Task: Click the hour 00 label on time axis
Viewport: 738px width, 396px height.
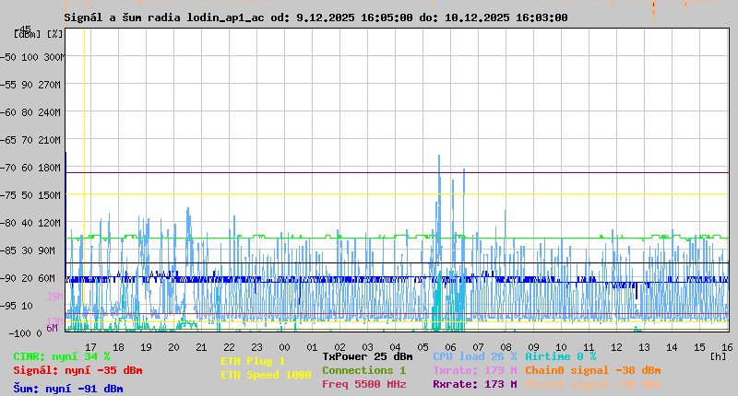Action: coord(284,347)
